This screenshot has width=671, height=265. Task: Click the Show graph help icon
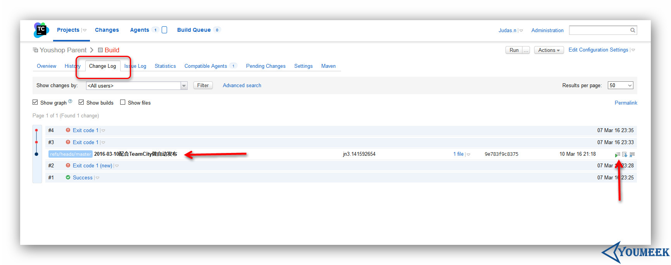click(70, 102)
